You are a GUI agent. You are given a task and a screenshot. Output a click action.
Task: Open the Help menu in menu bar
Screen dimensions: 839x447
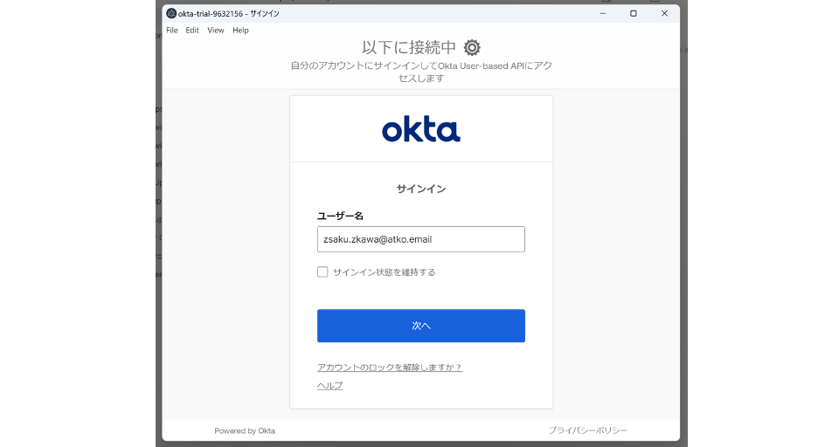pyautogui.click(x=240, y=31)
